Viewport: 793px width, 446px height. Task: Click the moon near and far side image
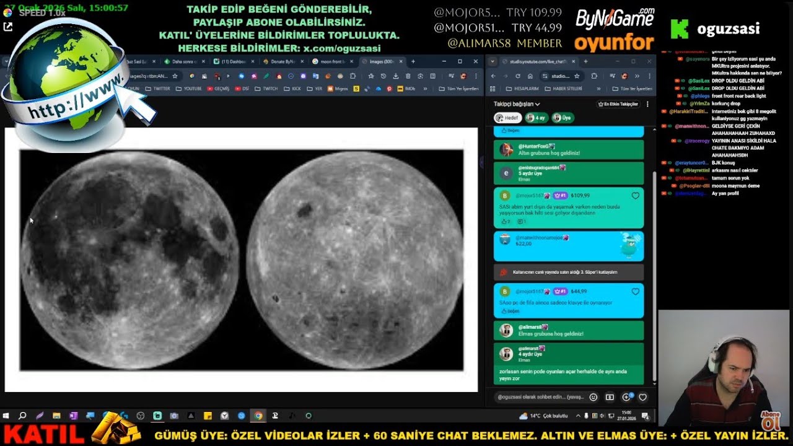click(241, 260)
